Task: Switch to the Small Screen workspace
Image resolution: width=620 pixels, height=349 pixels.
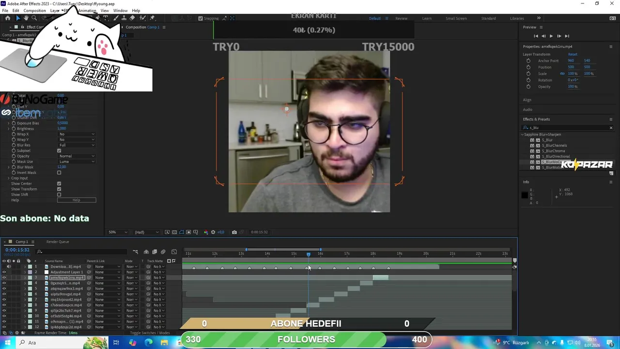Action: (456, 18)
